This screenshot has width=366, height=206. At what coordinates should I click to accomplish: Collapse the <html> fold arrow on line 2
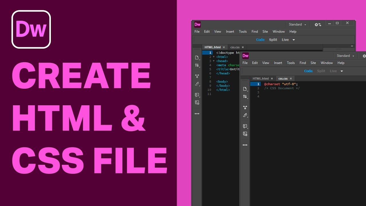[x=214, y=57]
